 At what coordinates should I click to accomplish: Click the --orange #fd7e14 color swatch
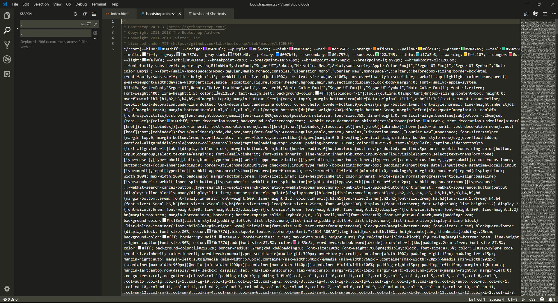tap(375, 49)
